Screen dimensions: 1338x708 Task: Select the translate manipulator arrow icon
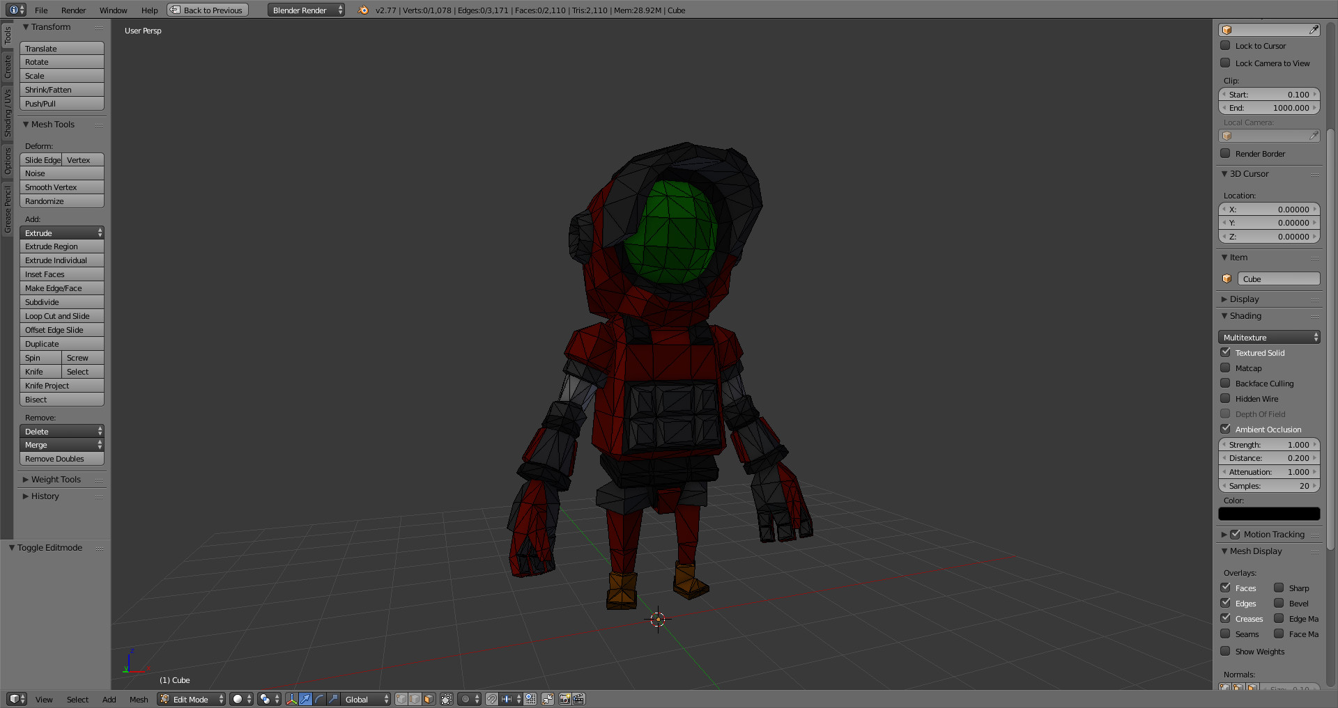click(x=305, y=699)
